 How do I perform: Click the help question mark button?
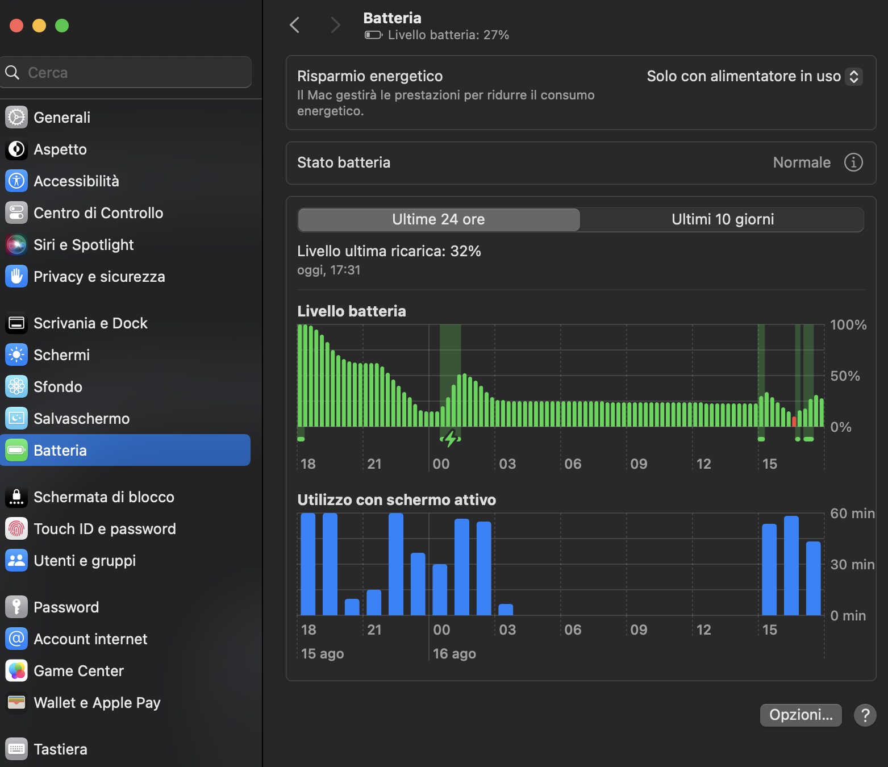coord(865,715)
